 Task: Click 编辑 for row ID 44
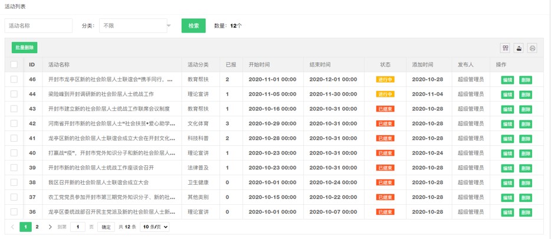coord(507,94)
